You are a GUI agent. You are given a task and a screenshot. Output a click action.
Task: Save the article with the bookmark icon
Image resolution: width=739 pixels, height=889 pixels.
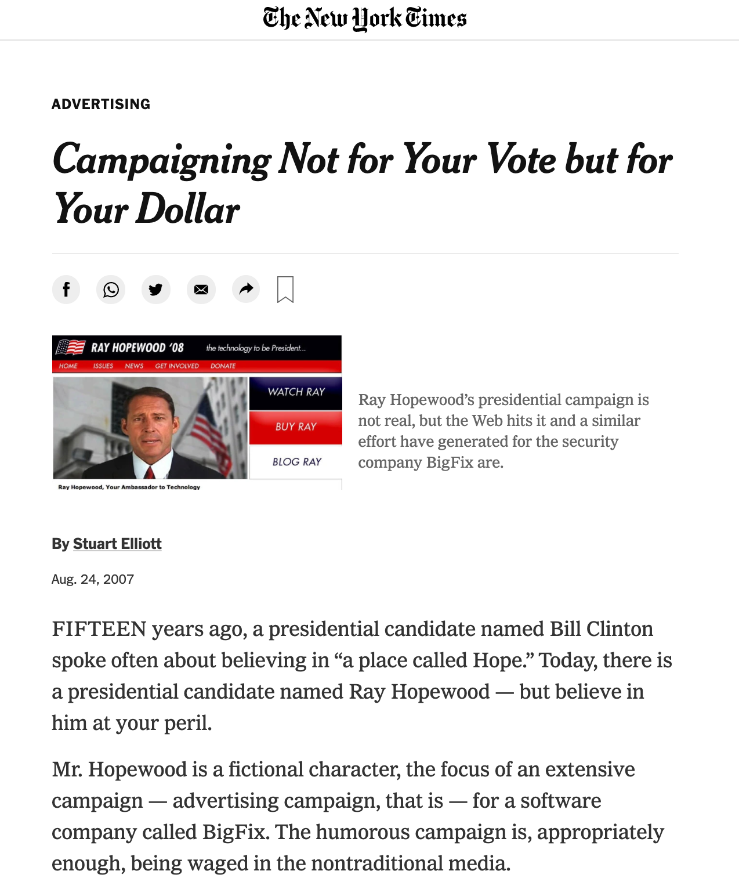(x=285, y=289)
